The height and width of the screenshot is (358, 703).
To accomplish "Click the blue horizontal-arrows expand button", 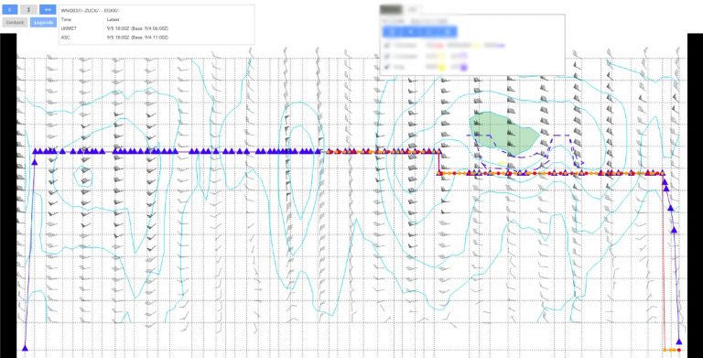I will point(48,9).
